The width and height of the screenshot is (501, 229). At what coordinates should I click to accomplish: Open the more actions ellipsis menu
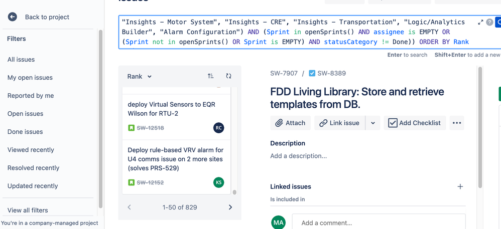(x=457, y=123)
